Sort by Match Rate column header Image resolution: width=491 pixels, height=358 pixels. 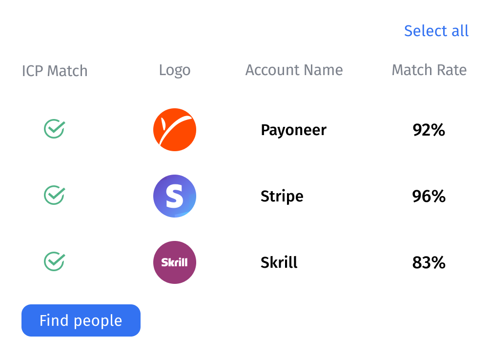click(429, 70)
